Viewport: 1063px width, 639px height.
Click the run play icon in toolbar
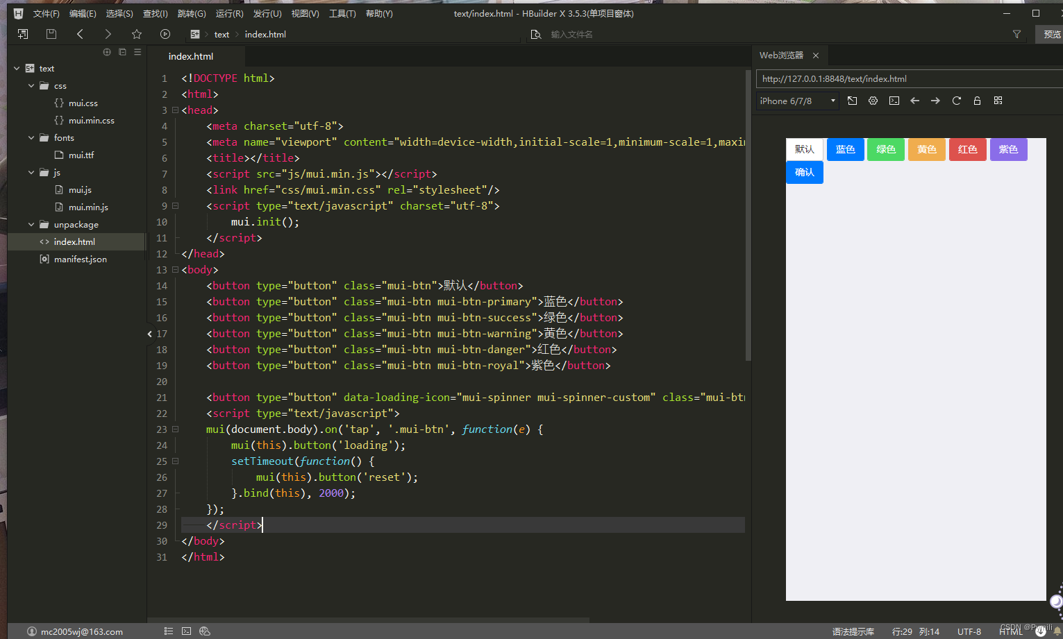point(165,34)
